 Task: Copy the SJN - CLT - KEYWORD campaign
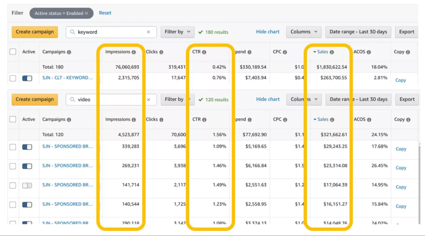(401, 80)
